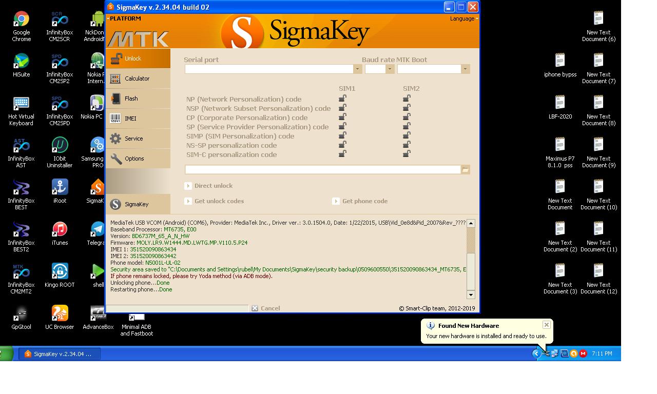This screenshot has width=657, height=394.
Task: Click the file path input field
Action: (x=323, y=169)
